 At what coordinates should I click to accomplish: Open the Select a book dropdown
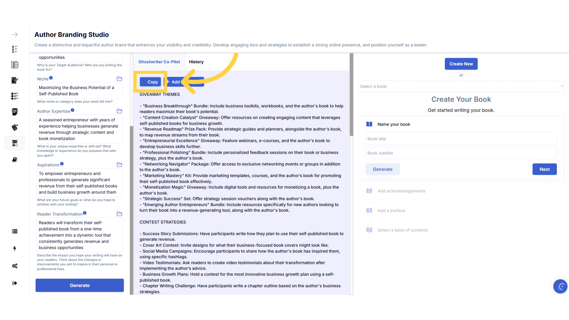click(x=461, y=86)
